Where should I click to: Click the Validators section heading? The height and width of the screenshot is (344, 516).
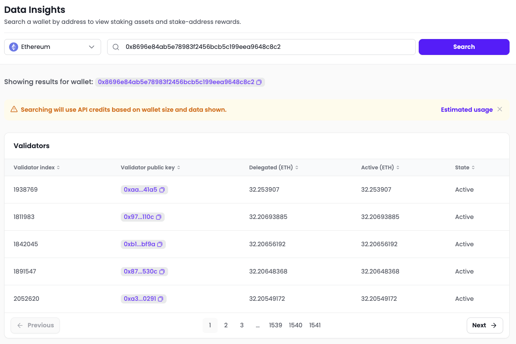[32, 146]
